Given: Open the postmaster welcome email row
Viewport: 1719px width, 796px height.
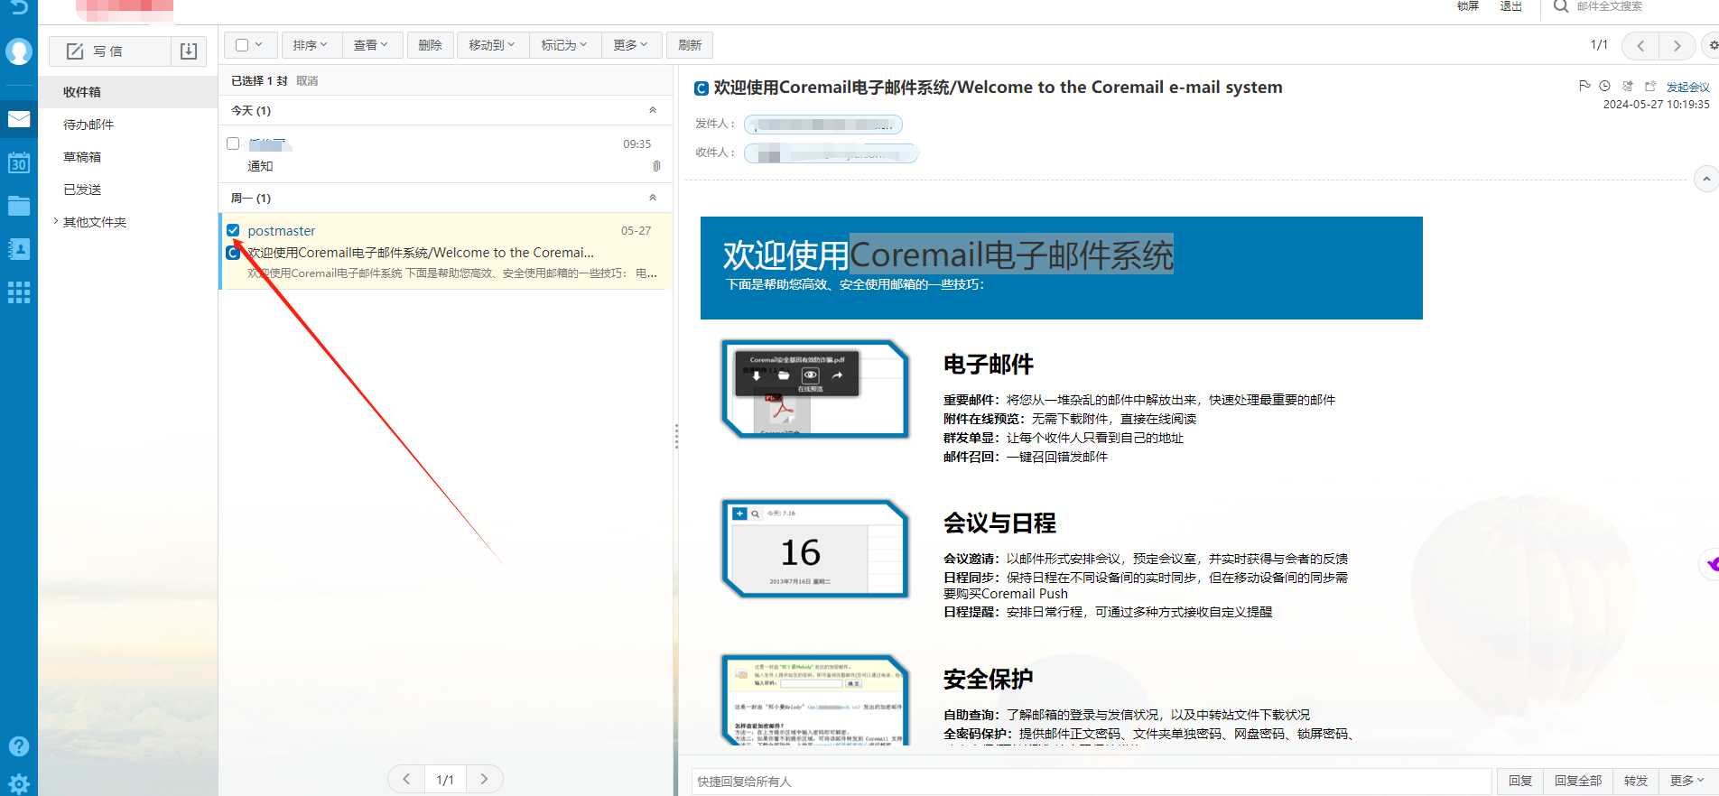Looking at the screenshot, I should pos(447,251).
